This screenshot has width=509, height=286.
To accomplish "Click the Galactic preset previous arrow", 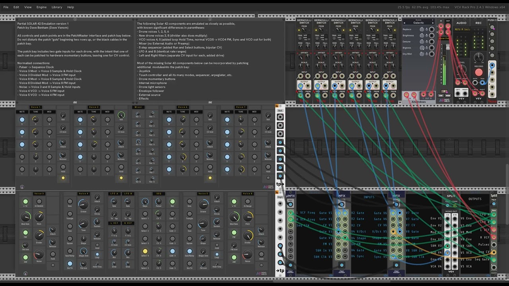I will [x=404, y=23].
